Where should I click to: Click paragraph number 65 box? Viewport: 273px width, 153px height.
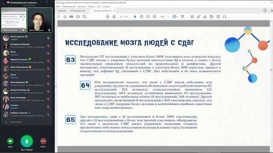(x=70, y=120)
